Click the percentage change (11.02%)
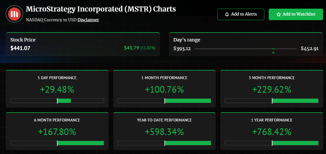Screen dimensions: 326x154 point(148,48)
